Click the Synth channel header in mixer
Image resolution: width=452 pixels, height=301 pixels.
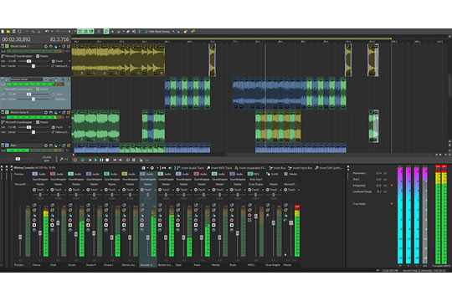[x=273, y=174]
